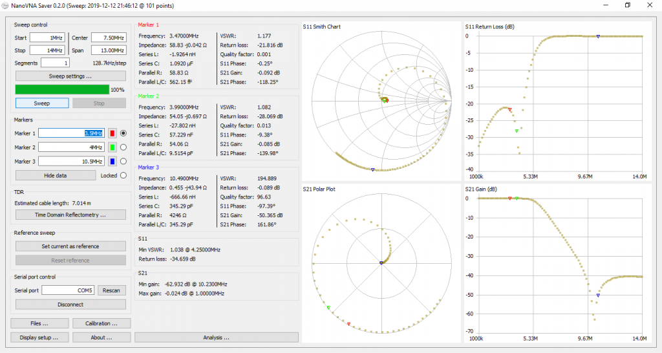Click Marker 1 VSWR value 1.177
This screenshot has height=353, width=662.
pyautogui.click(x=264, y=36)
